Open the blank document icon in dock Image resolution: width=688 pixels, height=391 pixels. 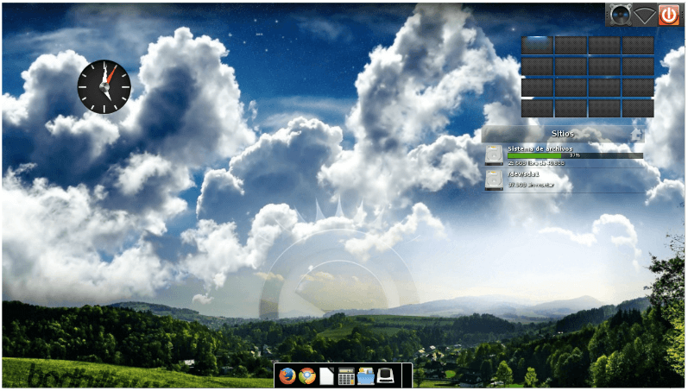point(326,376)
